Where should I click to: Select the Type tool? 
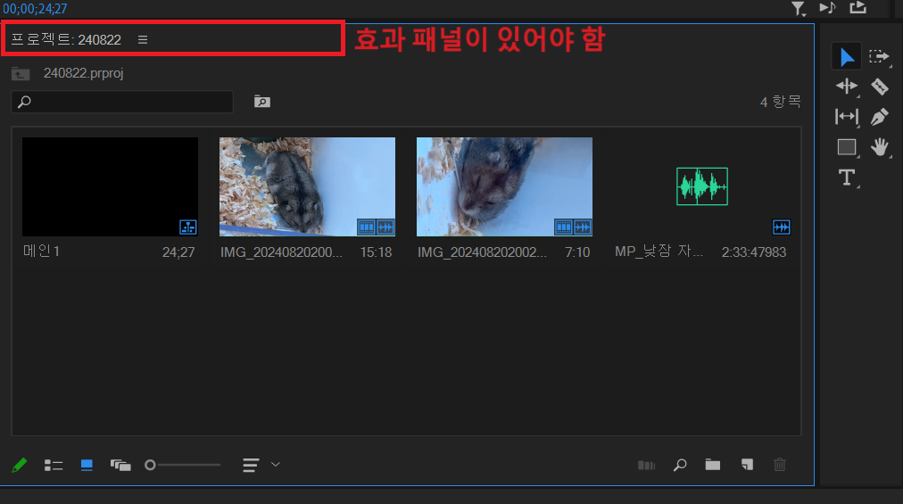point(847,178)
